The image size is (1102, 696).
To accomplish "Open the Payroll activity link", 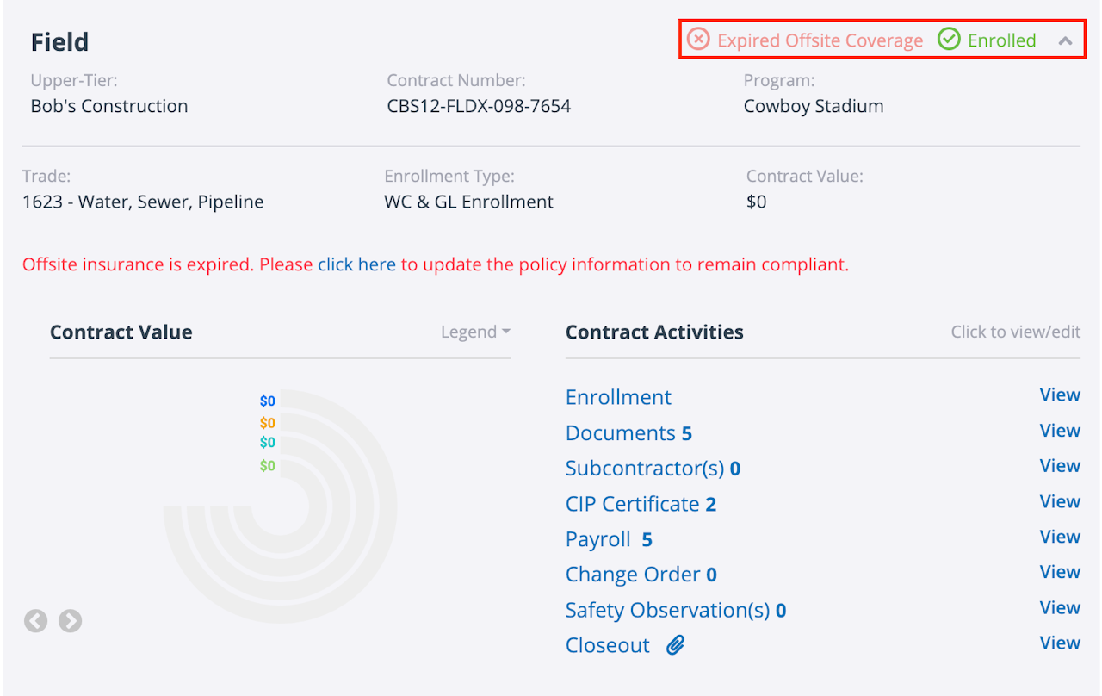I will tap(598, 539).
